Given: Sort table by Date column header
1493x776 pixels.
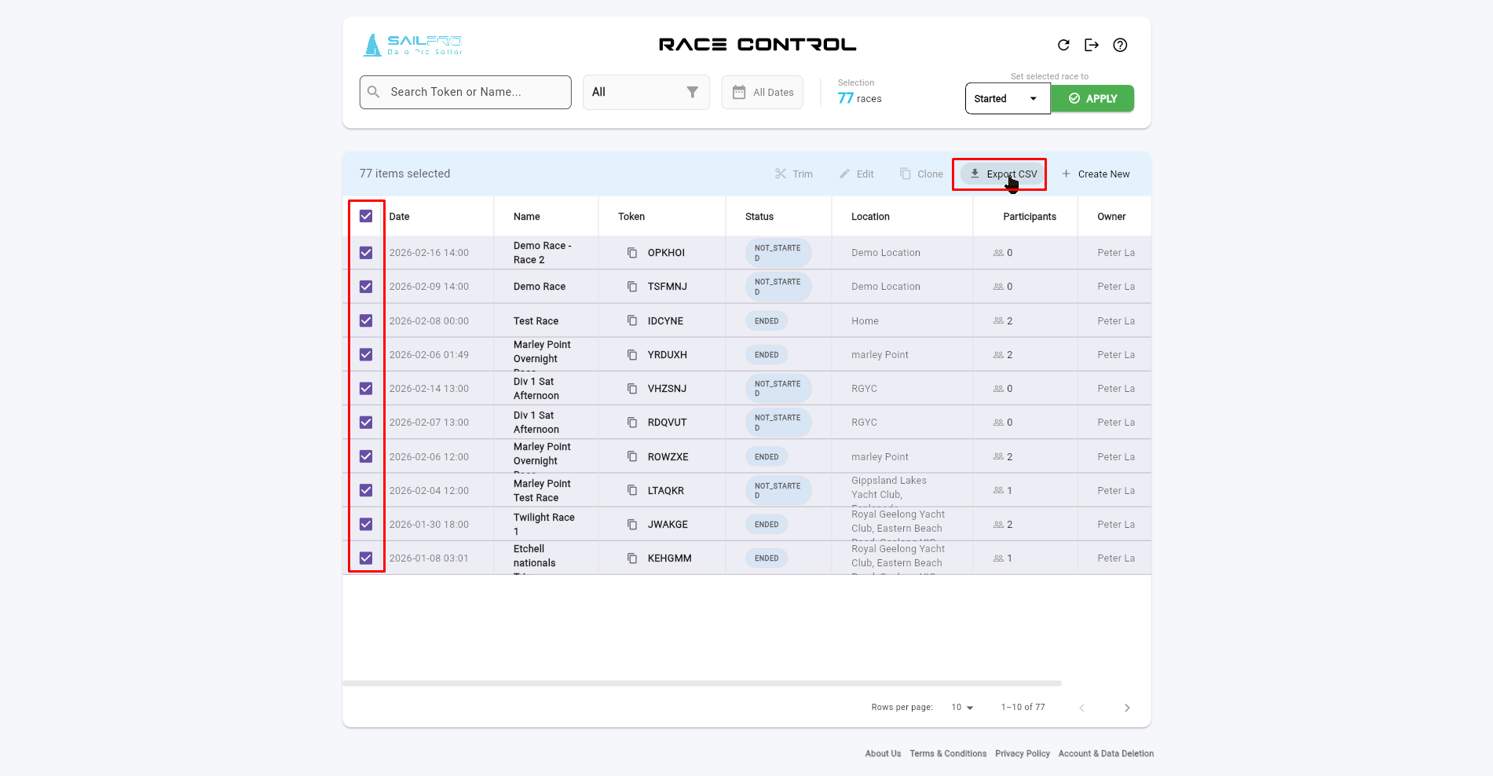Looking at the screenshot, I should tap(400, 217).
